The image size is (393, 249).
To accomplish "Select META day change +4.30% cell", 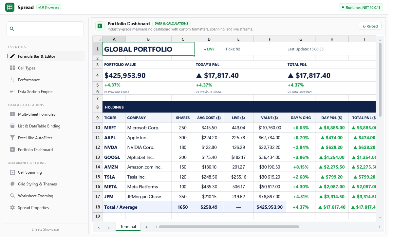I will (301, 186).
